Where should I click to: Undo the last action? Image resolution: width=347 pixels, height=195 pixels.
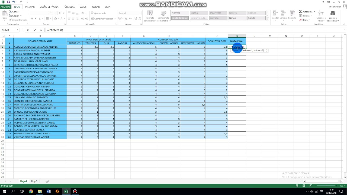pyautogui.click(x=14, y=2)
